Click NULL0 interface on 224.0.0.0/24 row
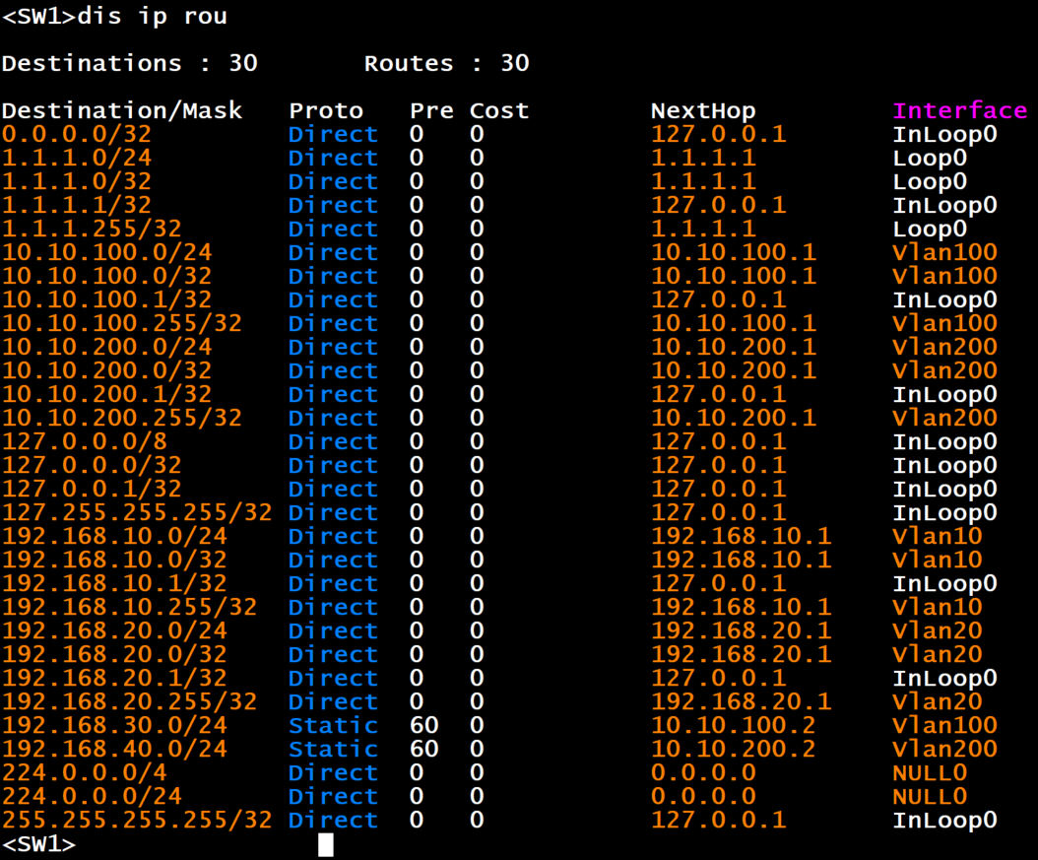The width and height of the screenshot is (1038, 860). (930, 797)
